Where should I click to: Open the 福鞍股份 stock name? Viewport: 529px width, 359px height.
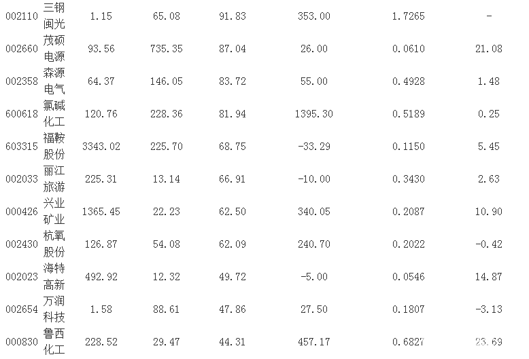click(x=54, y=147)
